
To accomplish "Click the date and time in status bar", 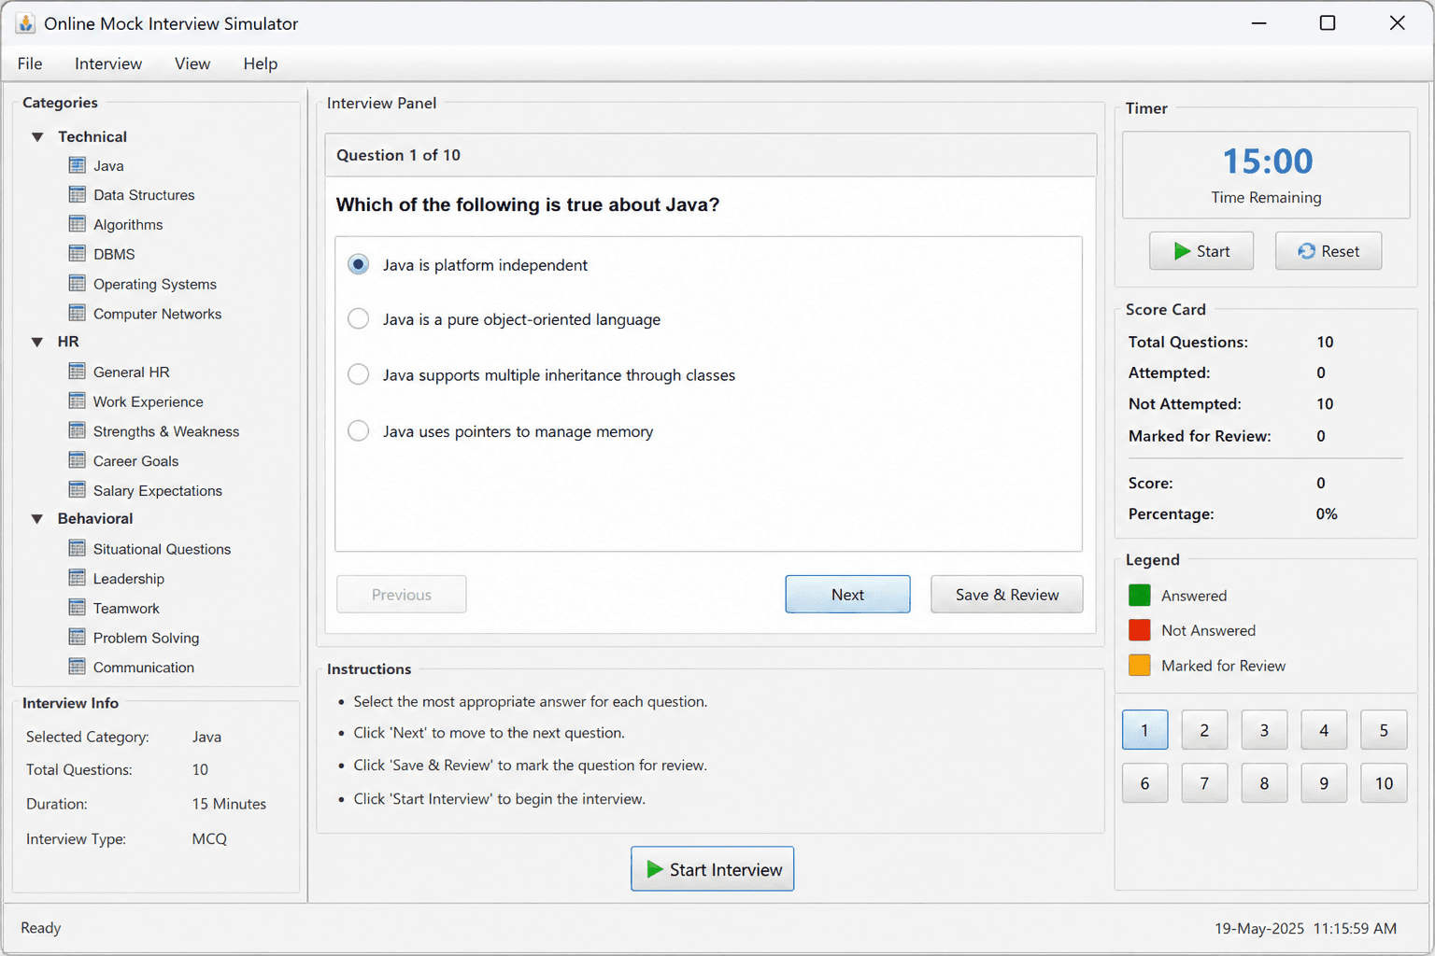I will (x=1305, y=928).
